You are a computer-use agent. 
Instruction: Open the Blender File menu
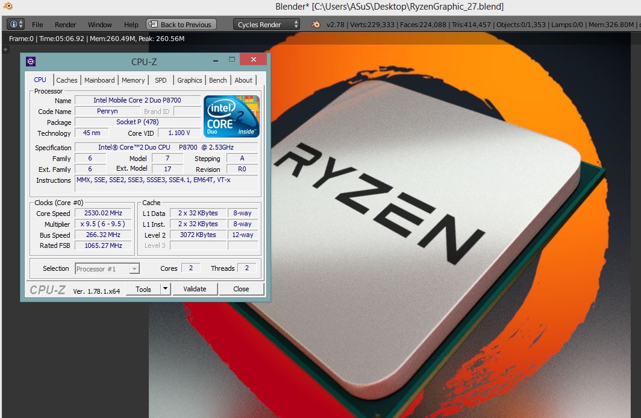37,25
